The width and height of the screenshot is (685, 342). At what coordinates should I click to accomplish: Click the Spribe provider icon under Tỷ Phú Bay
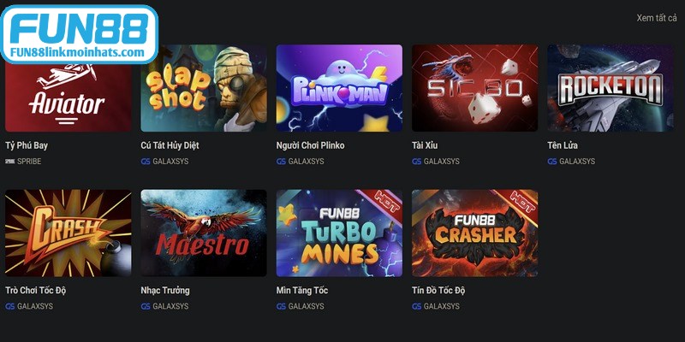[x=10, y=162]
